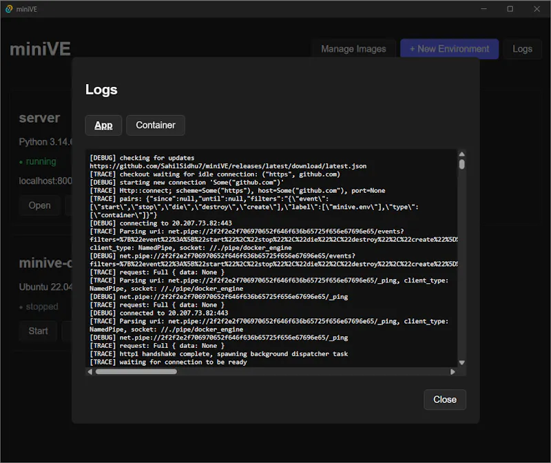The image size is (551, 463).
Task: Click the Ubuntu 22.04 label
Action: click(45, 287)
